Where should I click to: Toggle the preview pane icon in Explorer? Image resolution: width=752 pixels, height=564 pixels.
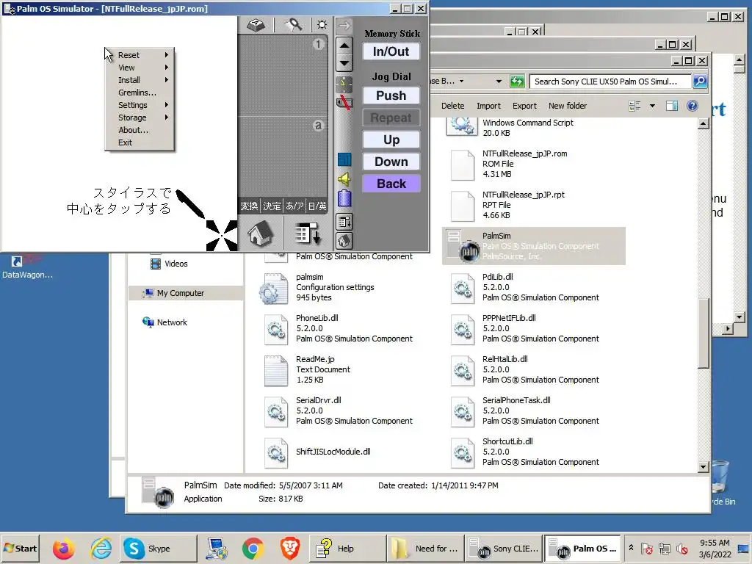(x=672, y=106)
